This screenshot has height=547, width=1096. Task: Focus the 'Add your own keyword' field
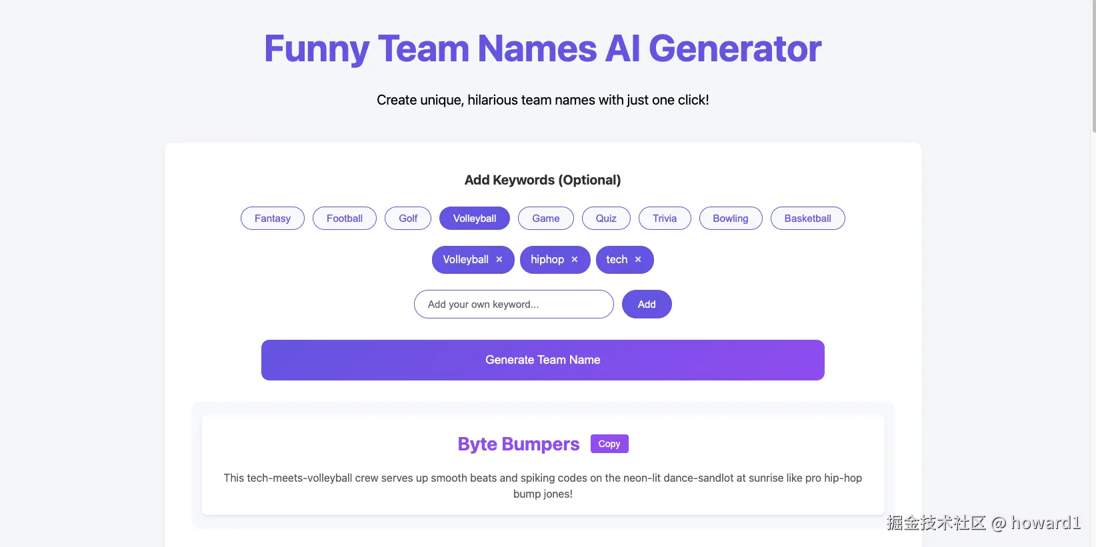point(514,304)
